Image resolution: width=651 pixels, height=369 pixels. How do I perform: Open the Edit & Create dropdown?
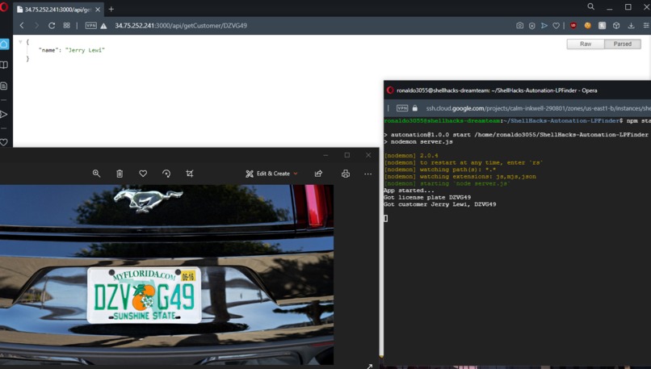tap(271, 174)
